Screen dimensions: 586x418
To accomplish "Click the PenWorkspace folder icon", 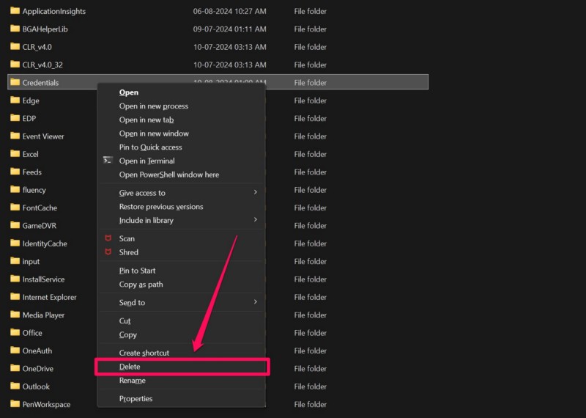I will pyautogui.click(x=15, y=404).
